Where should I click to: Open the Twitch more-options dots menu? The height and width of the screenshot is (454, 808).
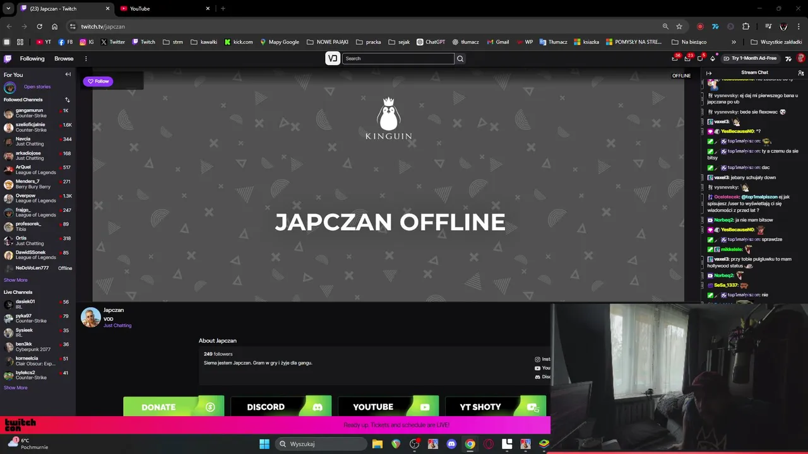[86, 59]
